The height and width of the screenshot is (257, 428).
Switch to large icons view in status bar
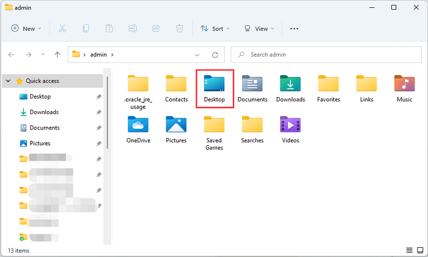click(x=419, y=250)
